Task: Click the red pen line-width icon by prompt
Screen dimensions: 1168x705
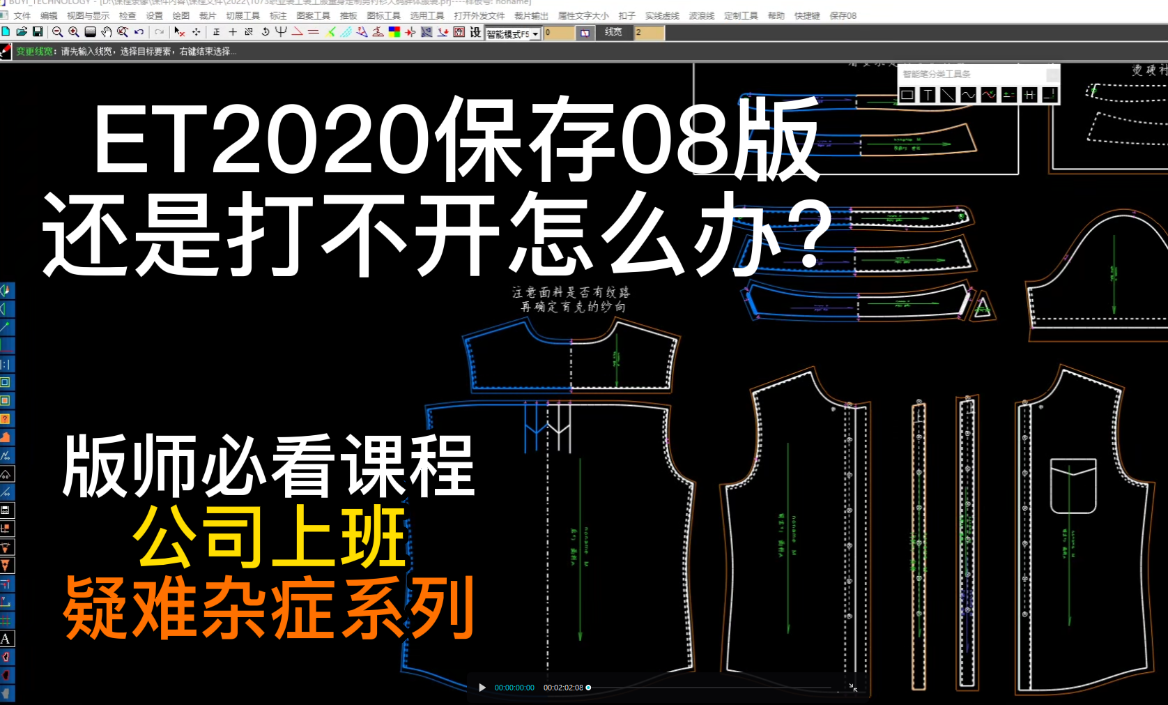Action: coord(6,51)
